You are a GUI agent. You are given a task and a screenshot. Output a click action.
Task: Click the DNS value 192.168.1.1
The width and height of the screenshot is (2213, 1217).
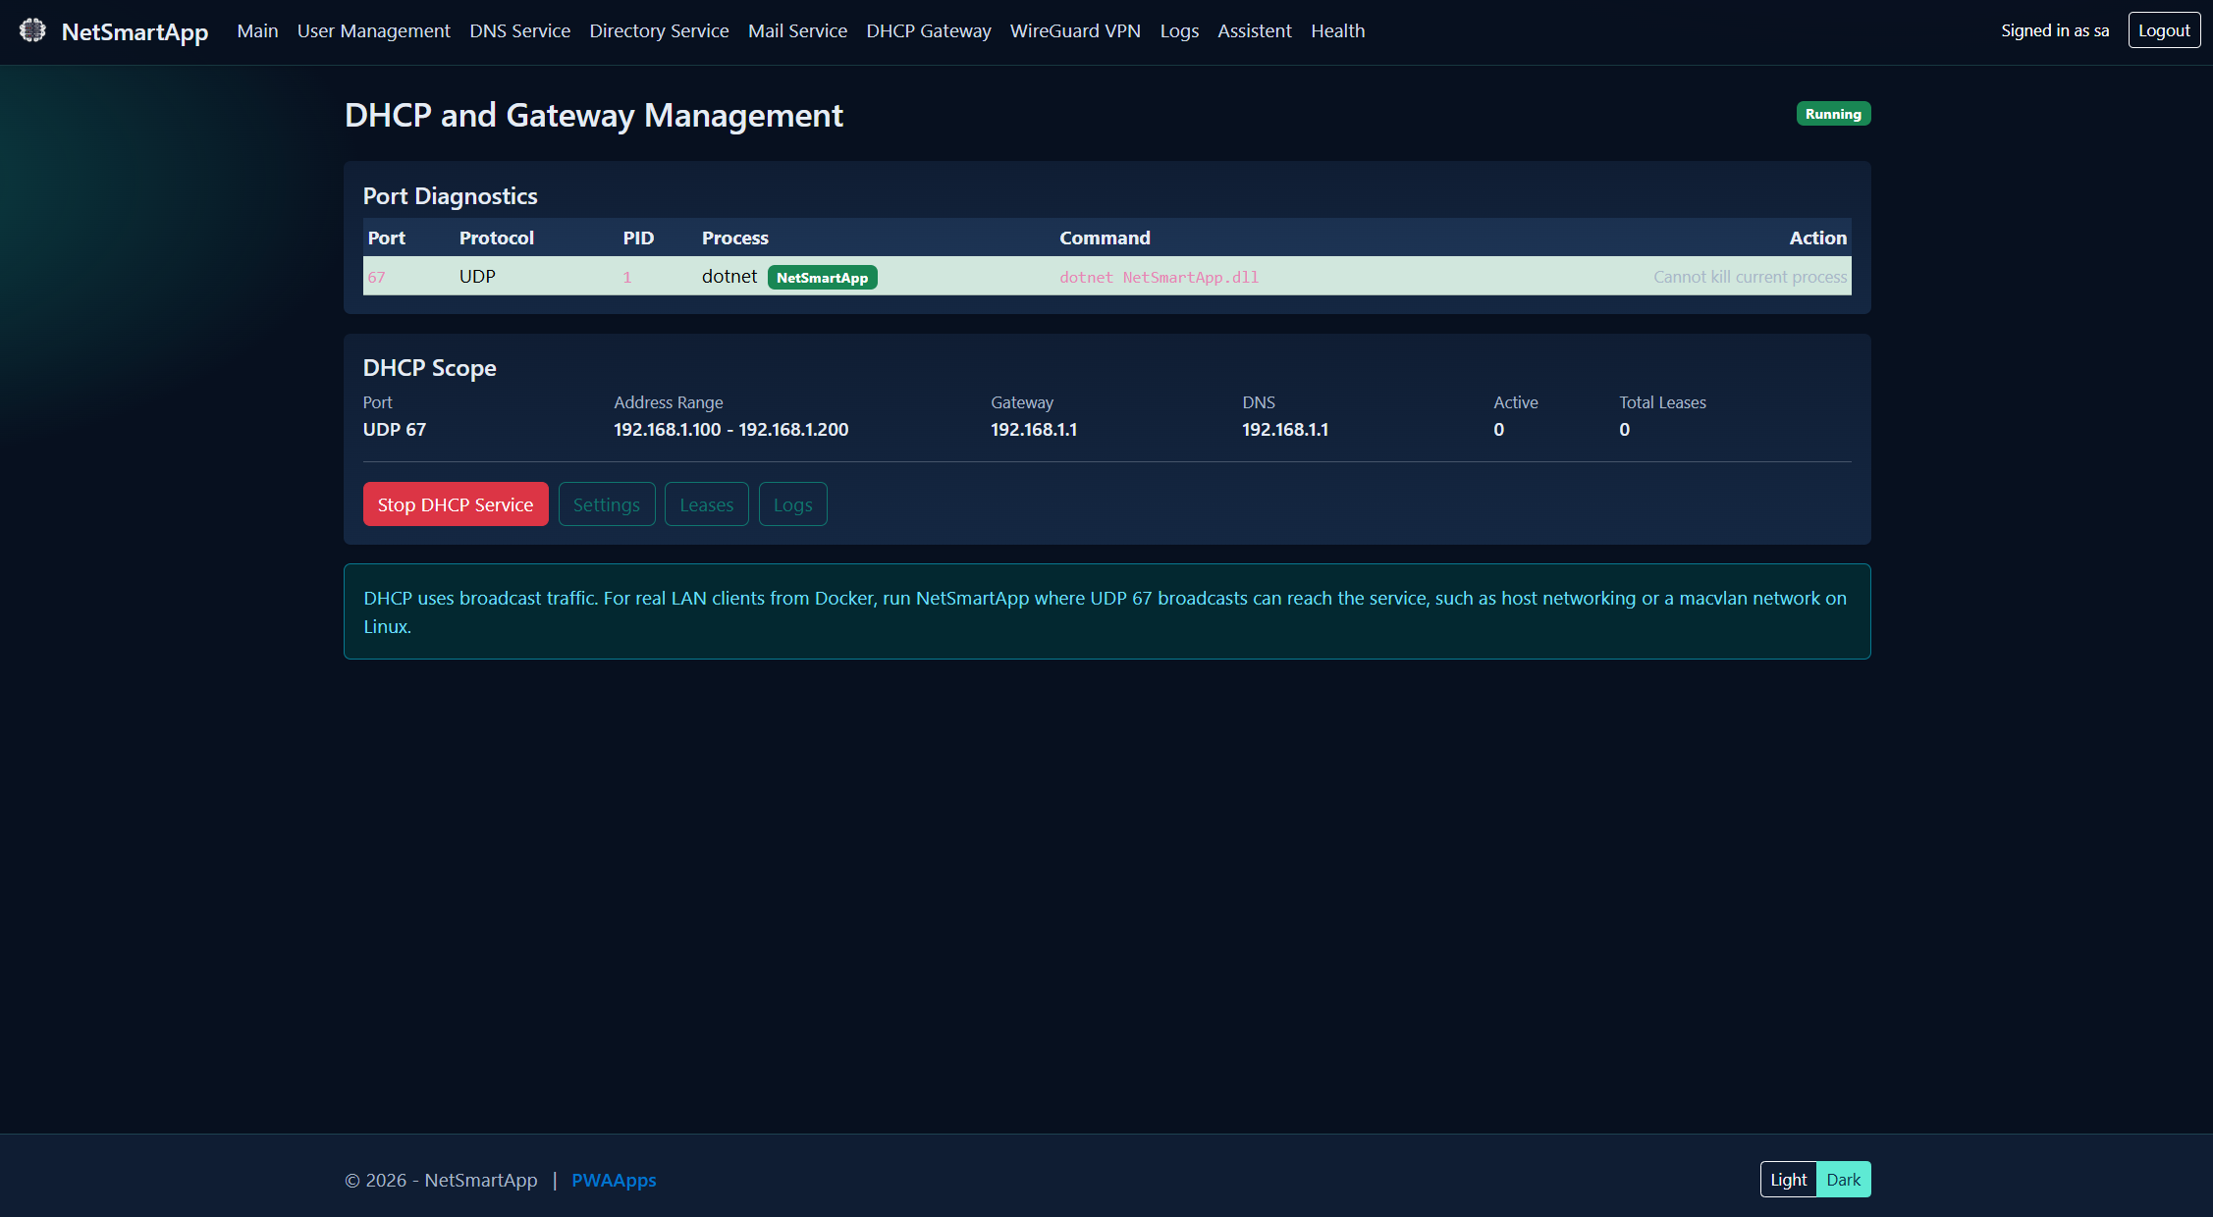[x=1285, y=429]
